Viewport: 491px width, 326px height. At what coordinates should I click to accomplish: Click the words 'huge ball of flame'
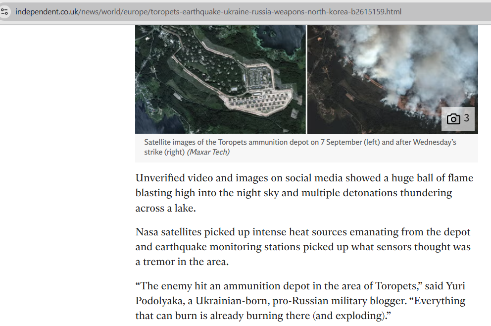coord(425,178)
